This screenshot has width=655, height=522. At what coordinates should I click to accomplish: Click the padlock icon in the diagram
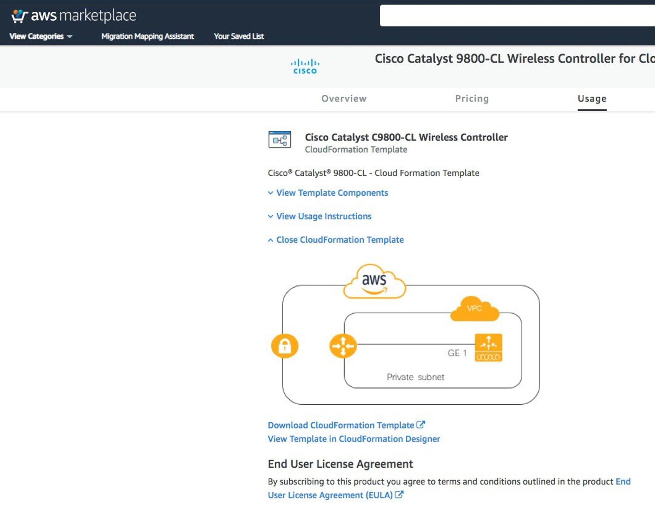pyautogui.click(x=285, y=346)
